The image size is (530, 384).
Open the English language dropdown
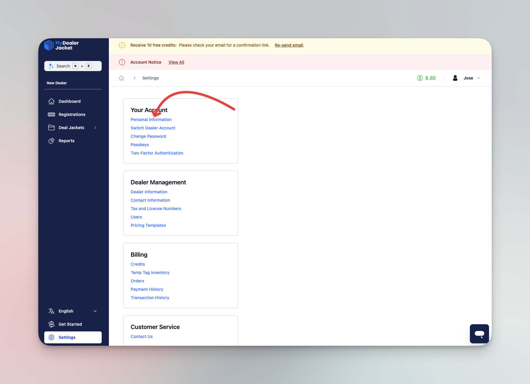pos(95,311)
